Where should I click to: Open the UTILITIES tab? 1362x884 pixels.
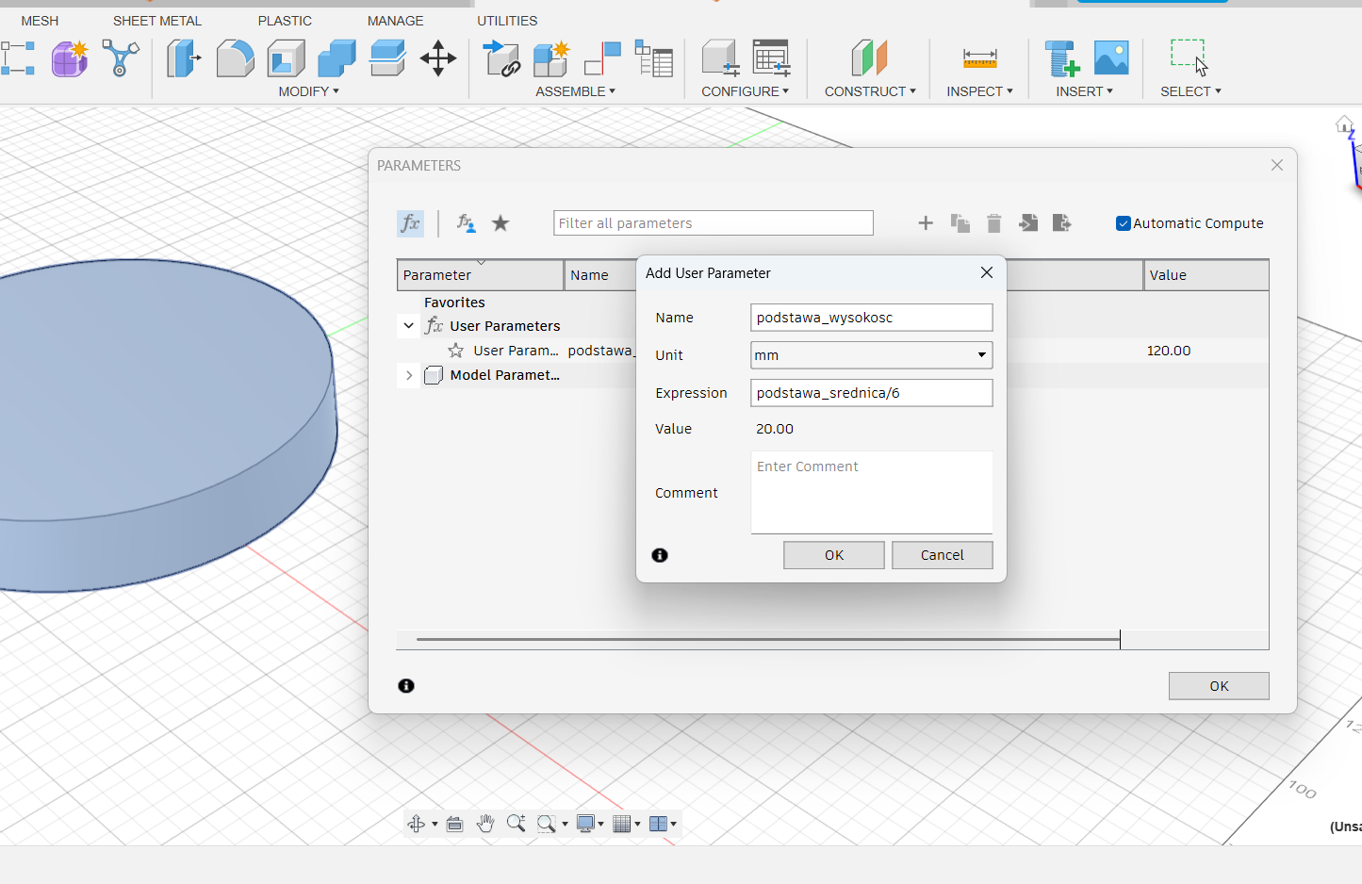tap(507, 21)
